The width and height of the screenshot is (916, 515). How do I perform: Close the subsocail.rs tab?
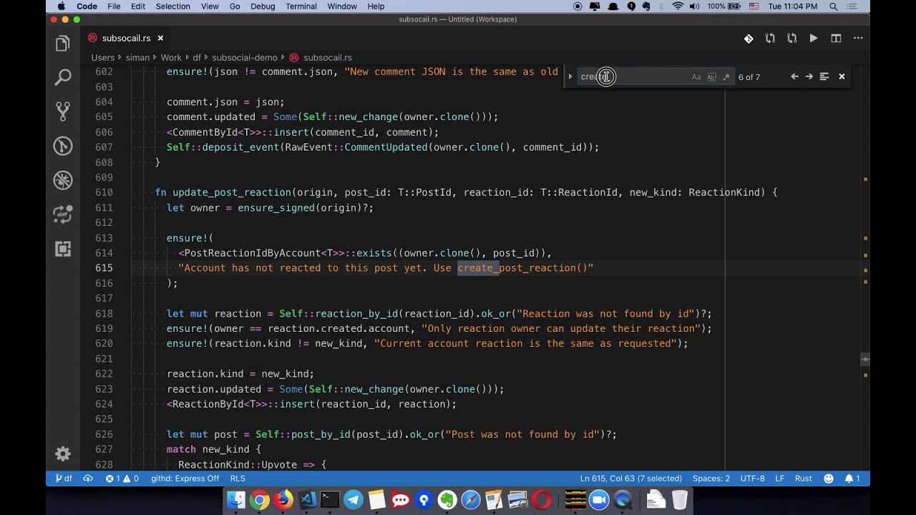pyautogui.click(x=160, y=38)
